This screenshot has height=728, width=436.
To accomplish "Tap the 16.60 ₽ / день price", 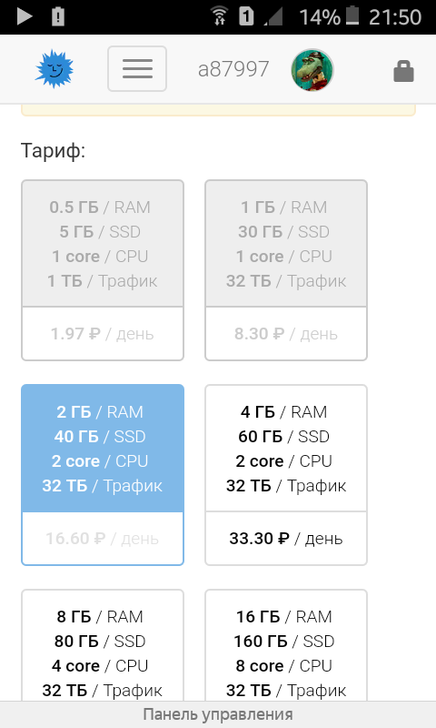I will (103, 539).
